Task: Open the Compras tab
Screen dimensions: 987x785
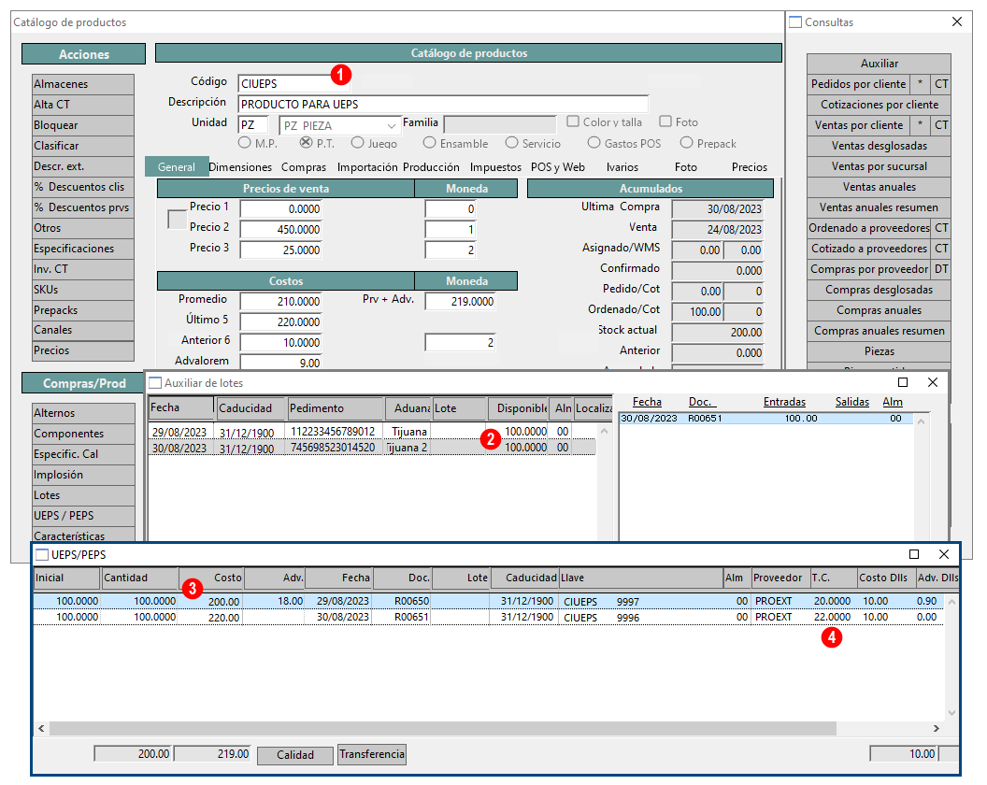Action: 304,167
